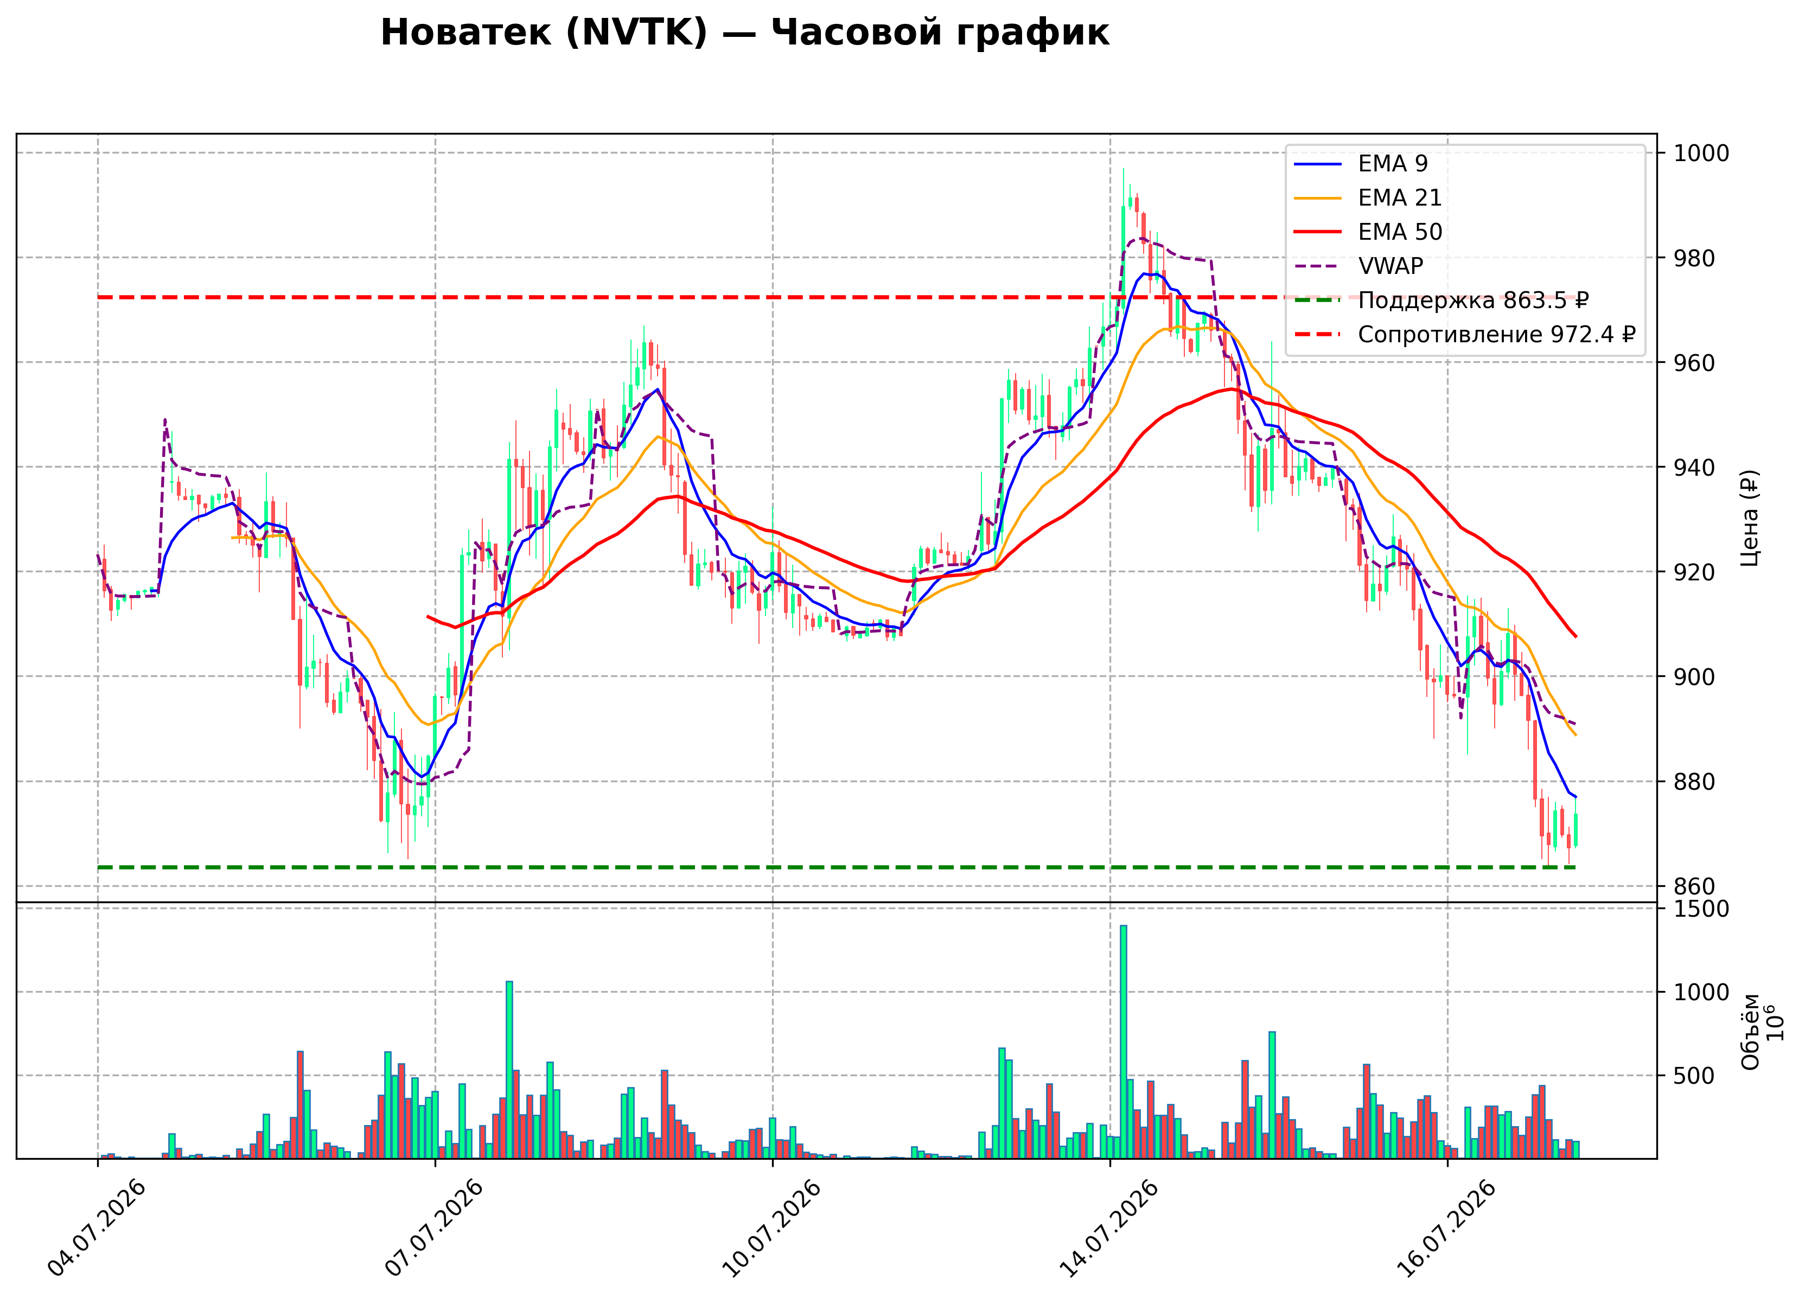
Task: Click the 860 price axis tick label
Action: pyautogui.click(x=1694, y=886)
